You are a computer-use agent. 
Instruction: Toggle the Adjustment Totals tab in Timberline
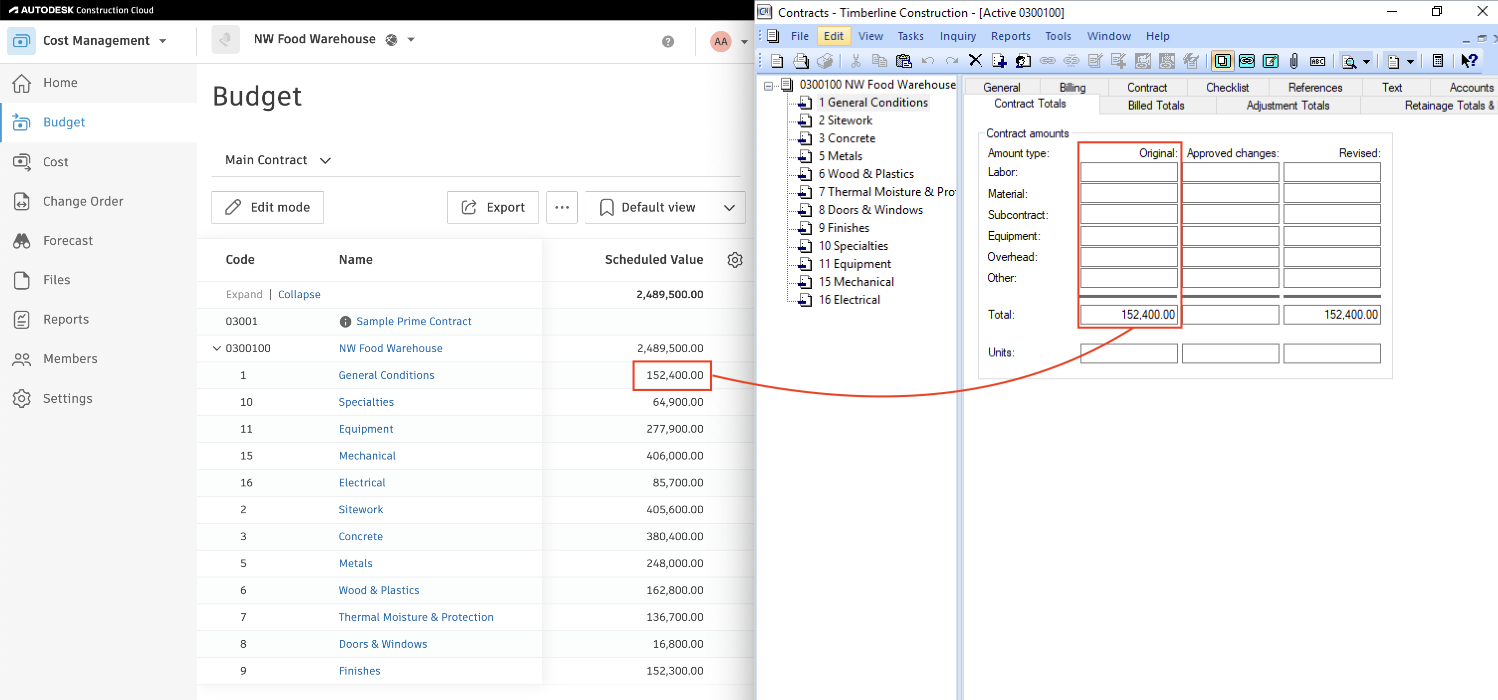pos(1287,104)
